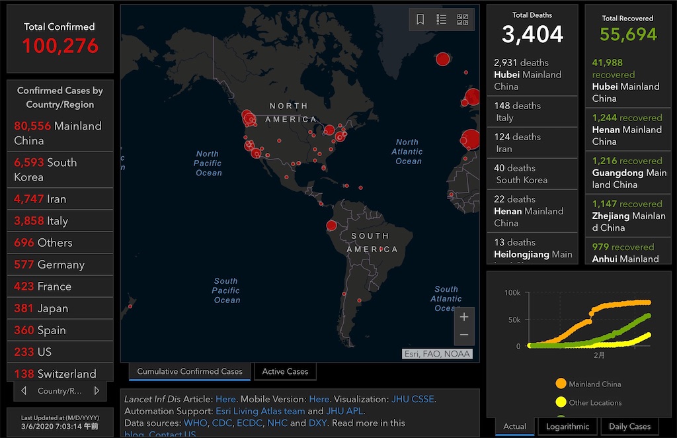Switch to the Logarithmic chart tab

point(567,426)
